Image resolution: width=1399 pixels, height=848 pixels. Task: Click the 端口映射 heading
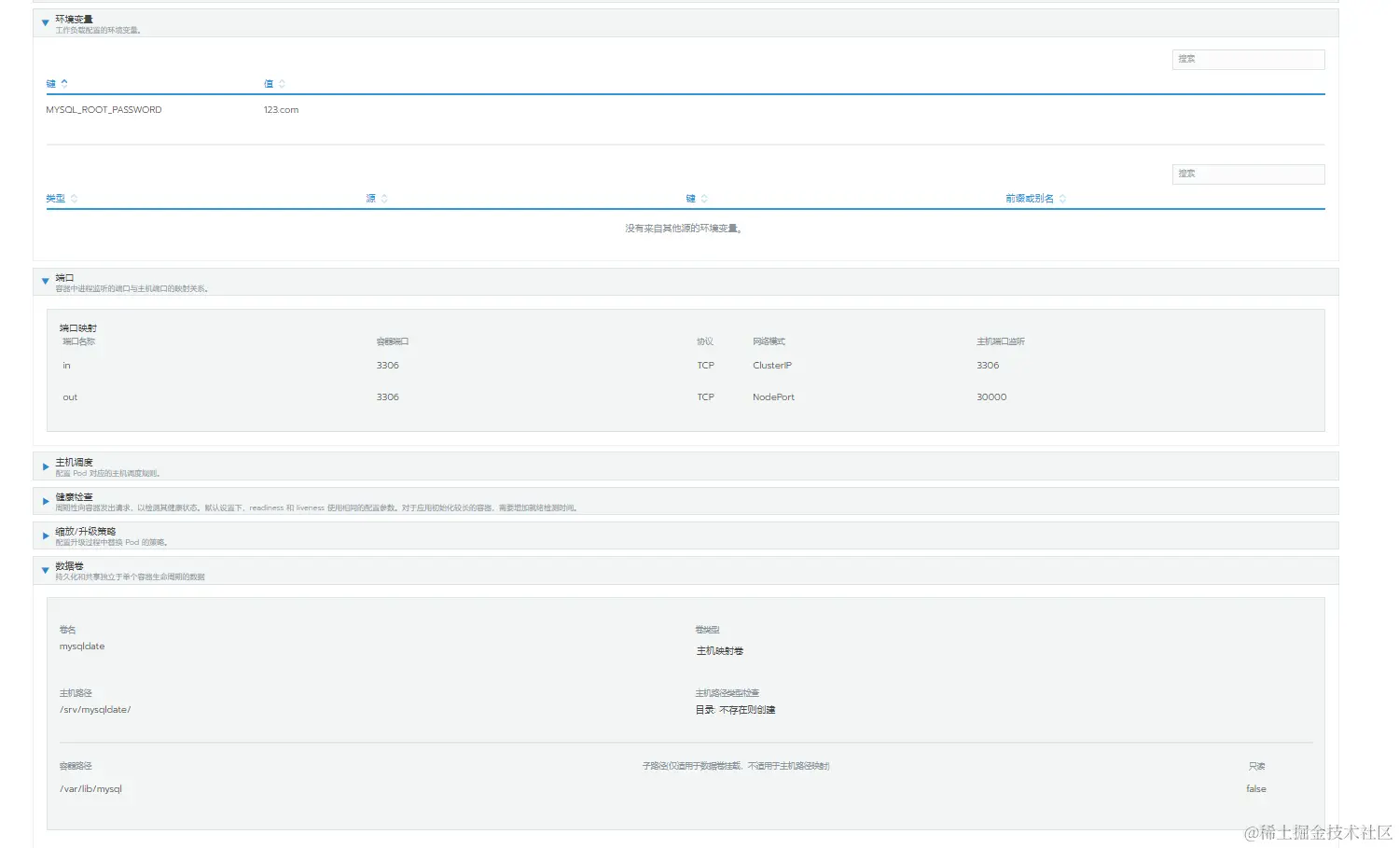pos(78,328)
